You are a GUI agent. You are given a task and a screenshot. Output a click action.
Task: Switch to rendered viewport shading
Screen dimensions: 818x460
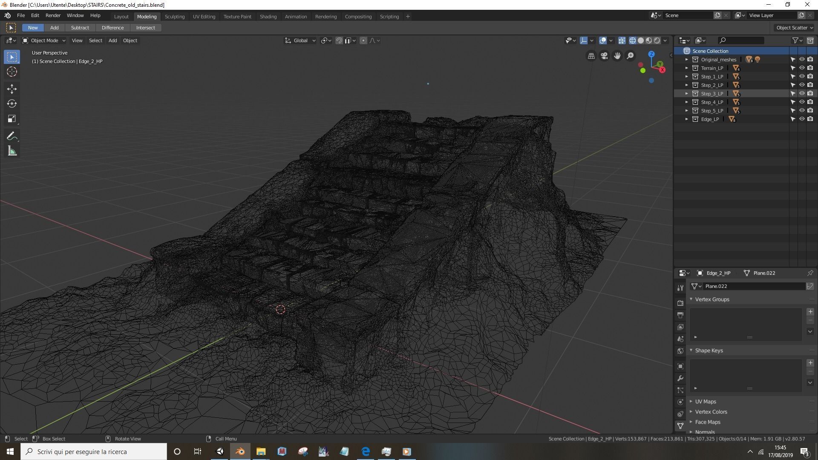657,40
